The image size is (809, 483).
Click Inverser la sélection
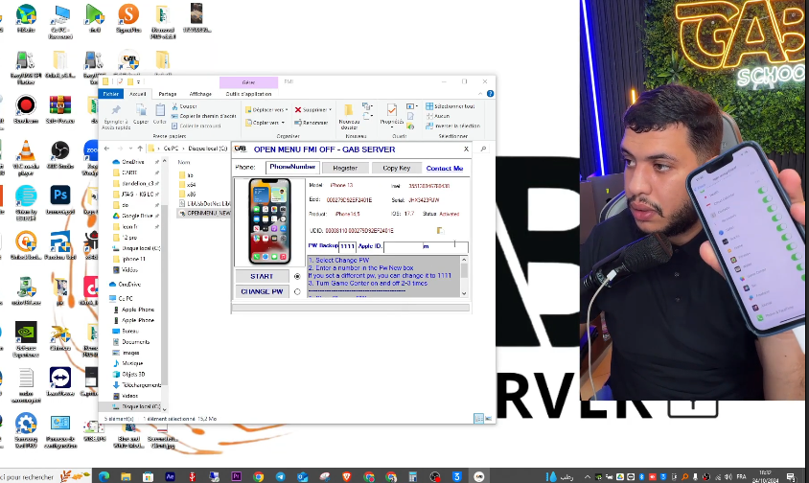pyautogui.click(x=452, y=126)
